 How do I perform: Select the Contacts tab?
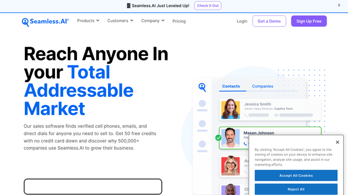[231, 86]
